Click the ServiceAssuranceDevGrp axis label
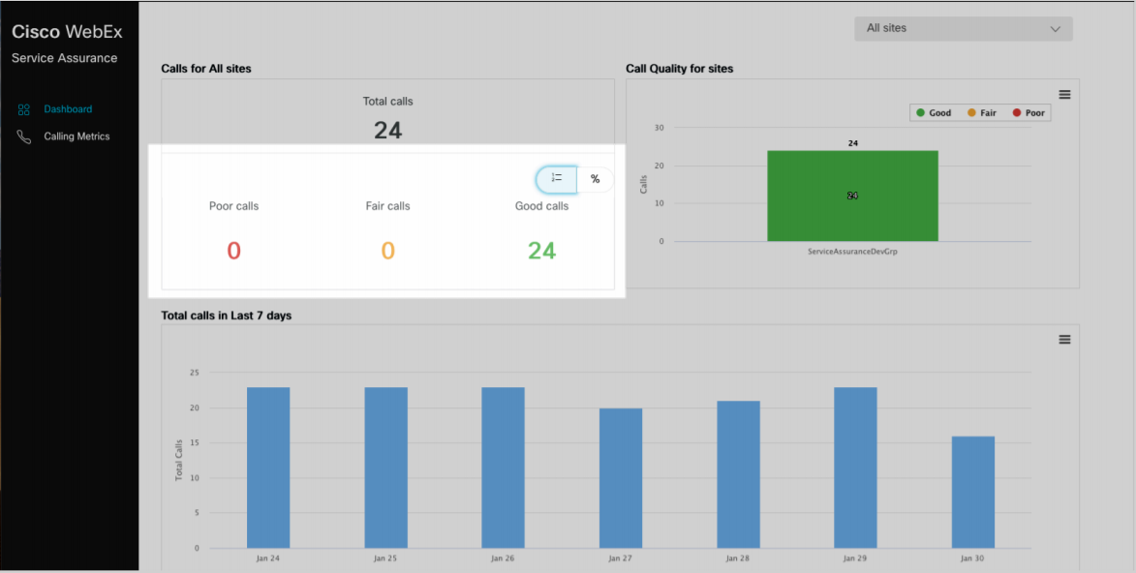 click(x=852, y=252)
